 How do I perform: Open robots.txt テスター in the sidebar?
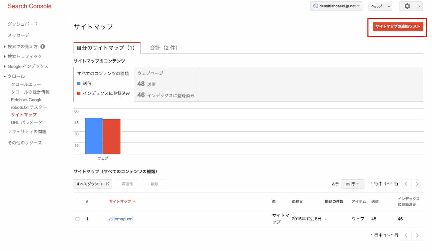(29, 107)
